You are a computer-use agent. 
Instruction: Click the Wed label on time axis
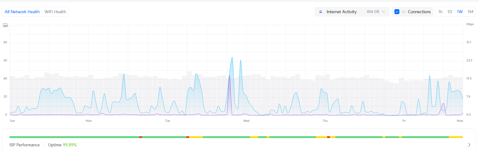point(246,121)
